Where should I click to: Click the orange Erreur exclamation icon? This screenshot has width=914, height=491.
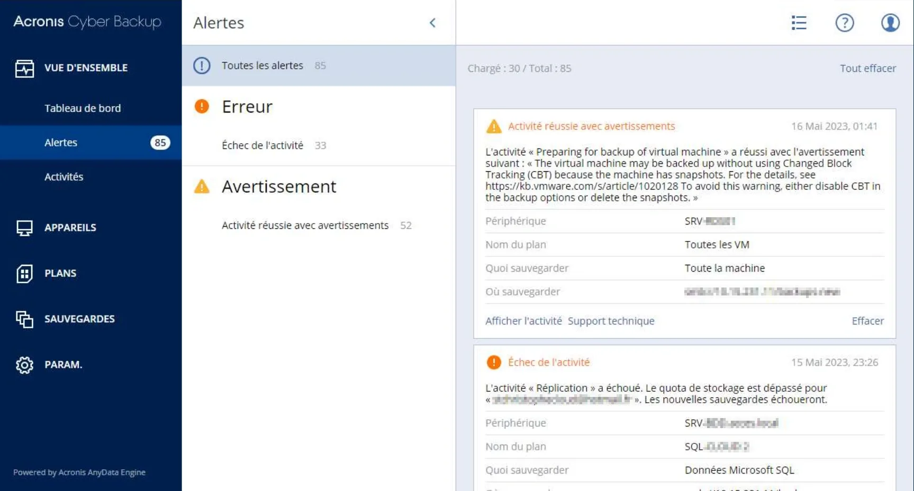[202, 106]
